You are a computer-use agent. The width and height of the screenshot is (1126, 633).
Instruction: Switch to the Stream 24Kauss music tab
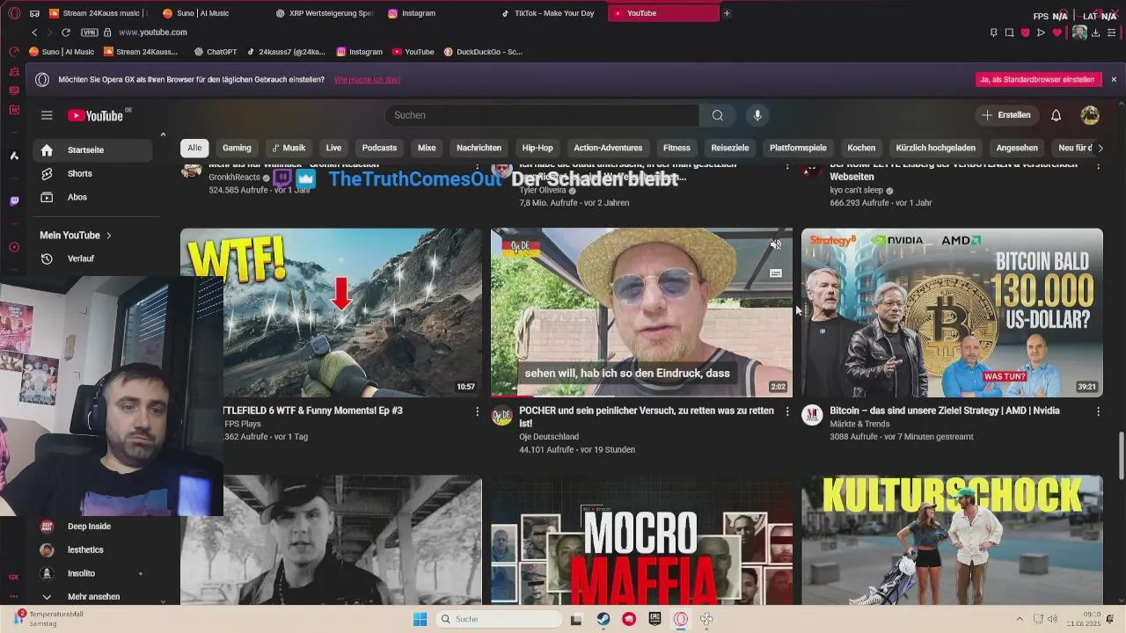coord(99,13)
